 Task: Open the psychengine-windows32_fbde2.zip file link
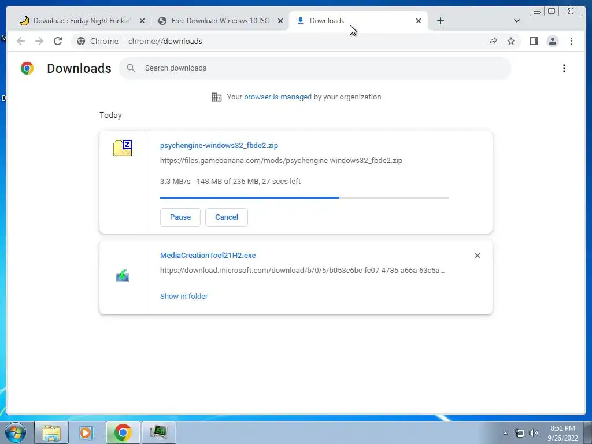[x=219, y=145]
